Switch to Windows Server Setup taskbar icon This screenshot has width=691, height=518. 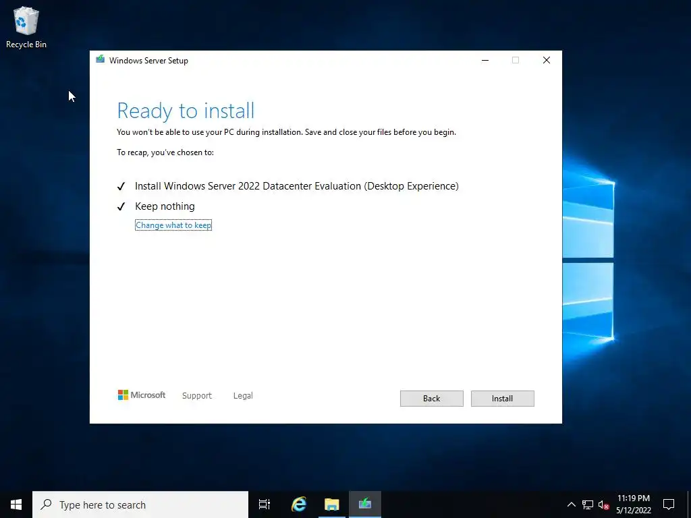pyautogui.click(x=365, y=505)
